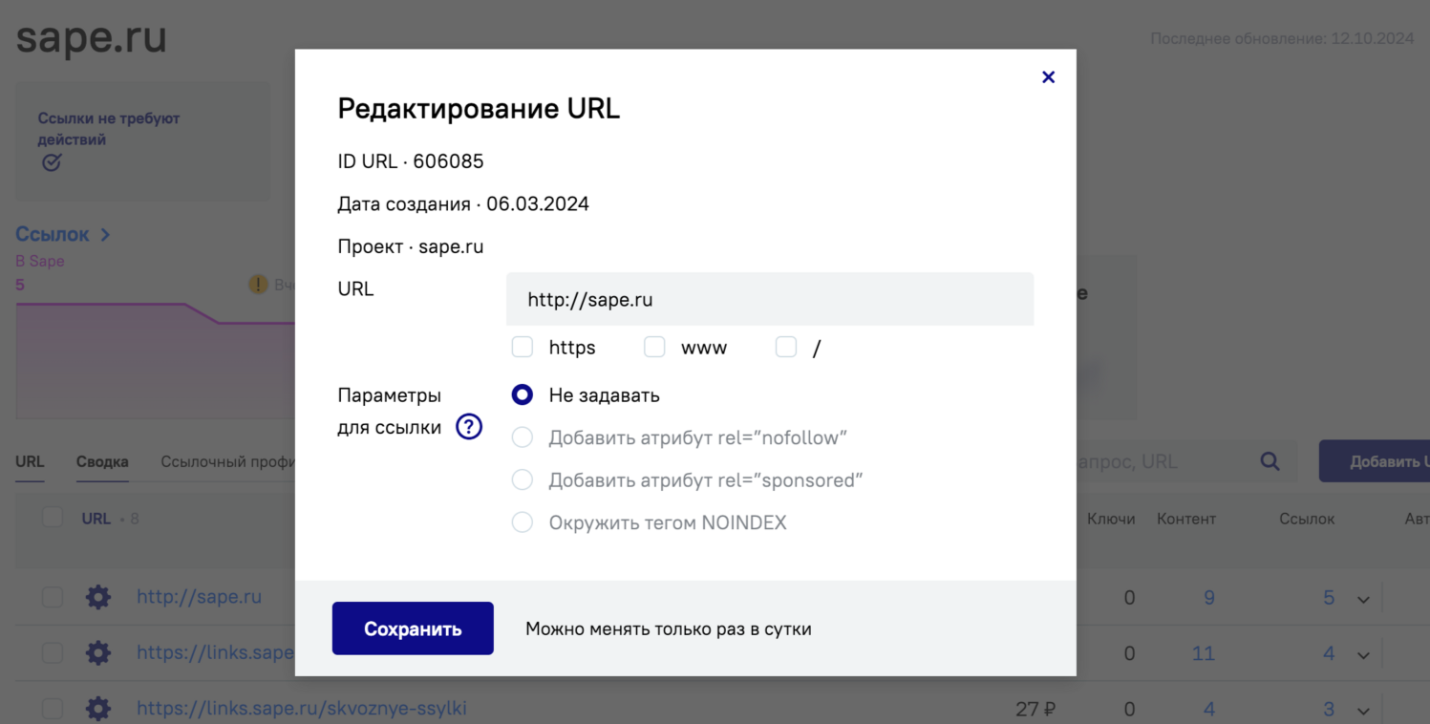Enable the trailing slash checkbox

coord(786,348)
